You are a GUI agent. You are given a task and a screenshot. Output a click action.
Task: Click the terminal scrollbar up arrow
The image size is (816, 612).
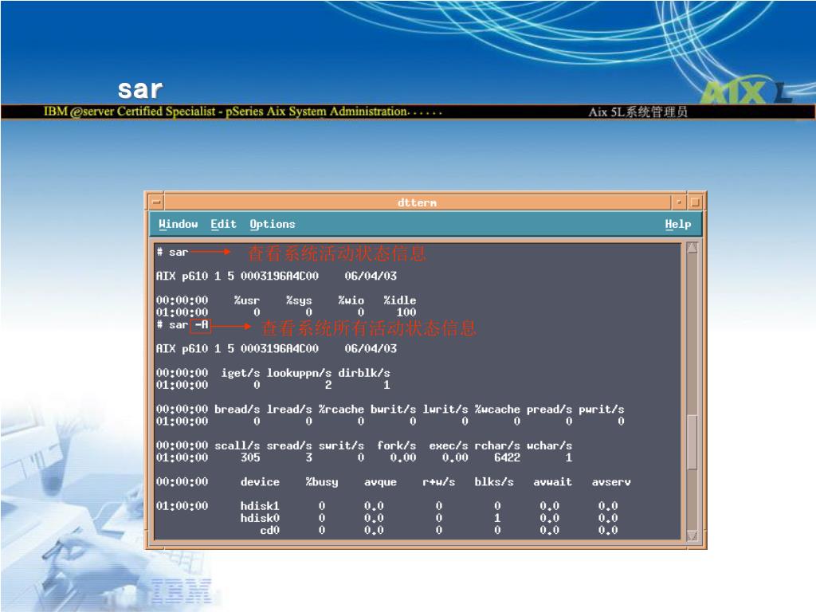pos(692,248)
